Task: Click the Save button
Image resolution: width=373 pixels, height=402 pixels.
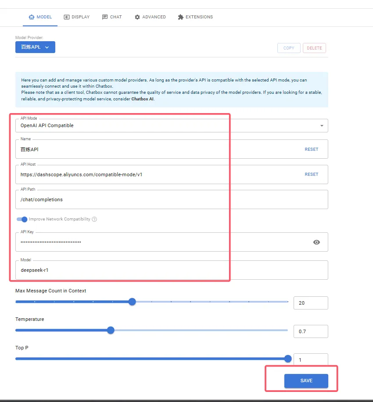Action: [306, 381]
